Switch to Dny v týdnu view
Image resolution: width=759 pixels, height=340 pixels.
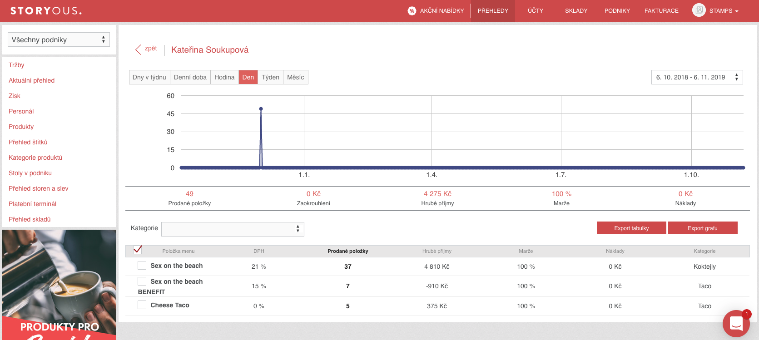point(149,77)
